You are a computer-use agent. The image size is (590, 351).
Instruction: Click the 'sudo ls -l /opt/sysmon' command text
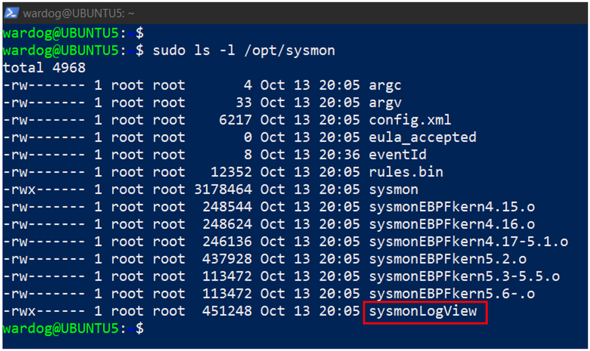coord(244,51)
